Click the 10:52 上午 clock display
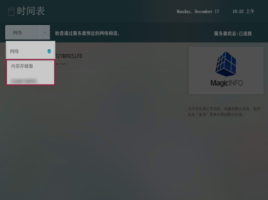The height and width of the screenshot is (200, 268). (243, 11)
